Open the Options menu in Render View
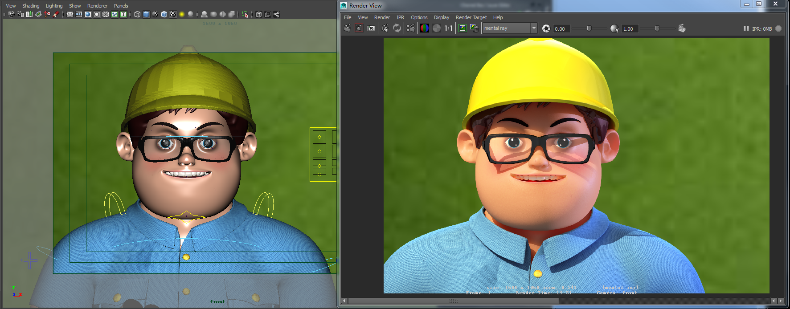This screenshot has width=790, height=309. 419,17
